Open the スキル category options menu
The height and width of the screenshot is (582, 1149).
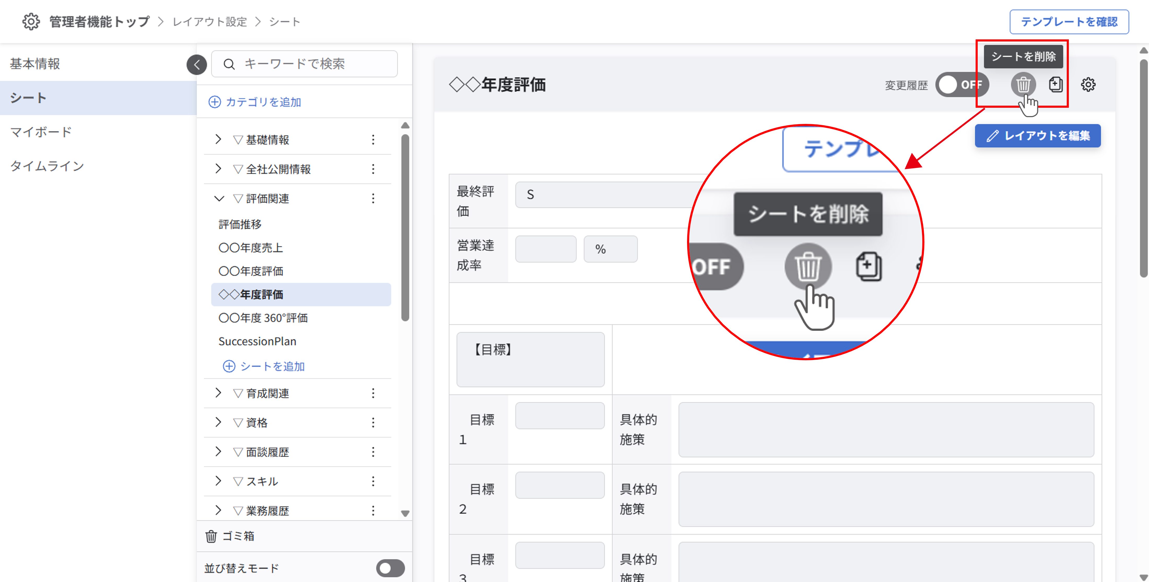pos(373,481)
